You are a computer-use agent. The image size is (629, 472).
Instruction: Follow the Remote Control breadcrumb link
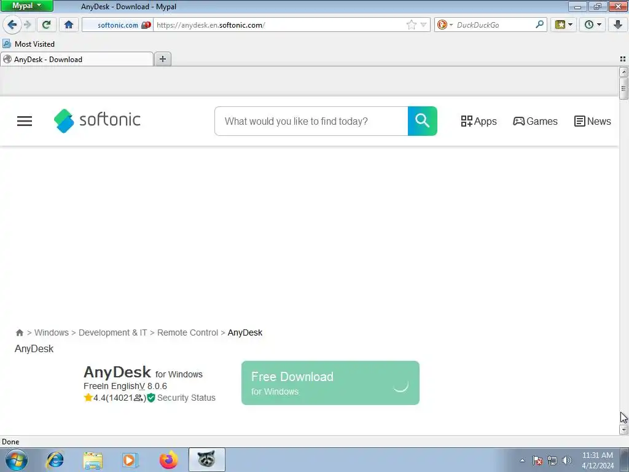click(187, 332)
